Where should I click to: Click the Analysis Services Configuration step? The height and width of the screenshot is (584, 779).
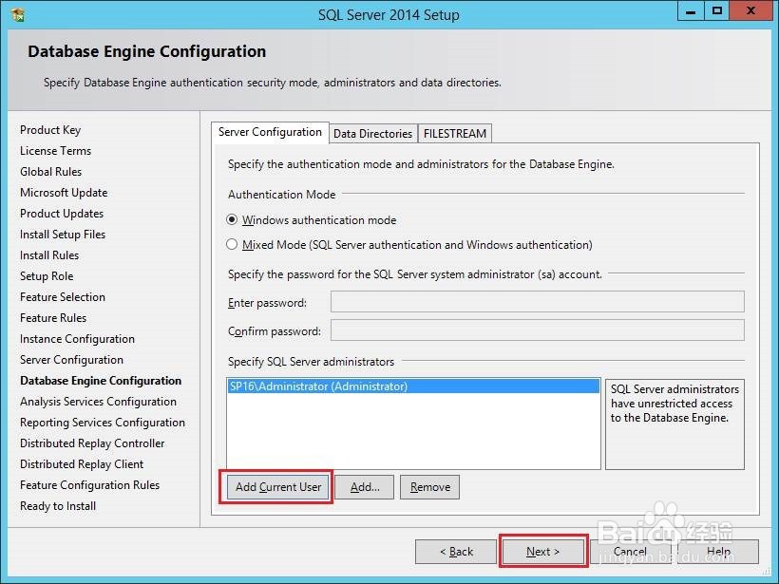coord(99,402)
